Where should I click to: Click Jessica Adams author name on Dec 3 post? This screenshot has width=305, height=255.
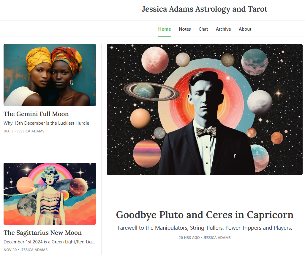(31, 131)
